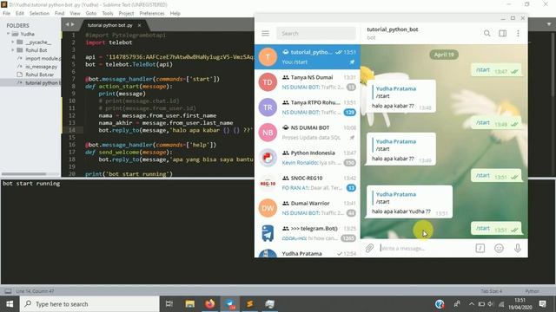Image resolution: width=556 pixels, height=312 pixels.
Task: Open Rohul Bot.rar in sidebar
Action: pos(39,75)
